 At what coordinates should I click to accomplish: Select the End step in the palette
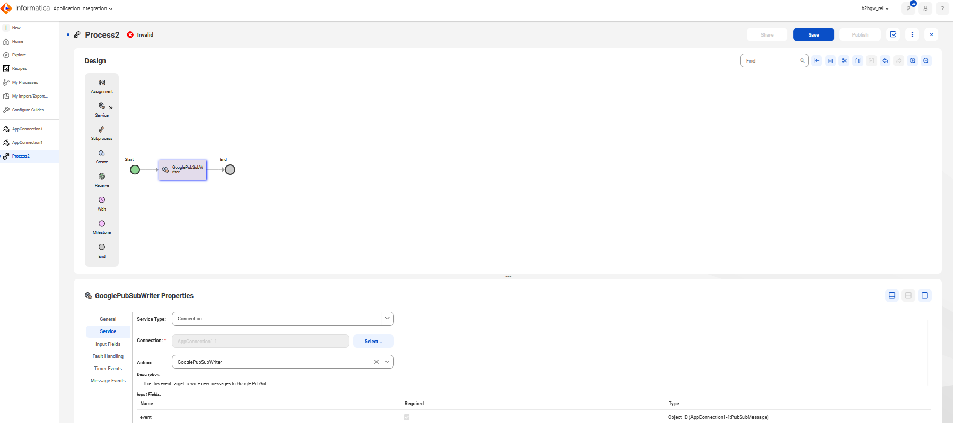(x=102, y=250)
